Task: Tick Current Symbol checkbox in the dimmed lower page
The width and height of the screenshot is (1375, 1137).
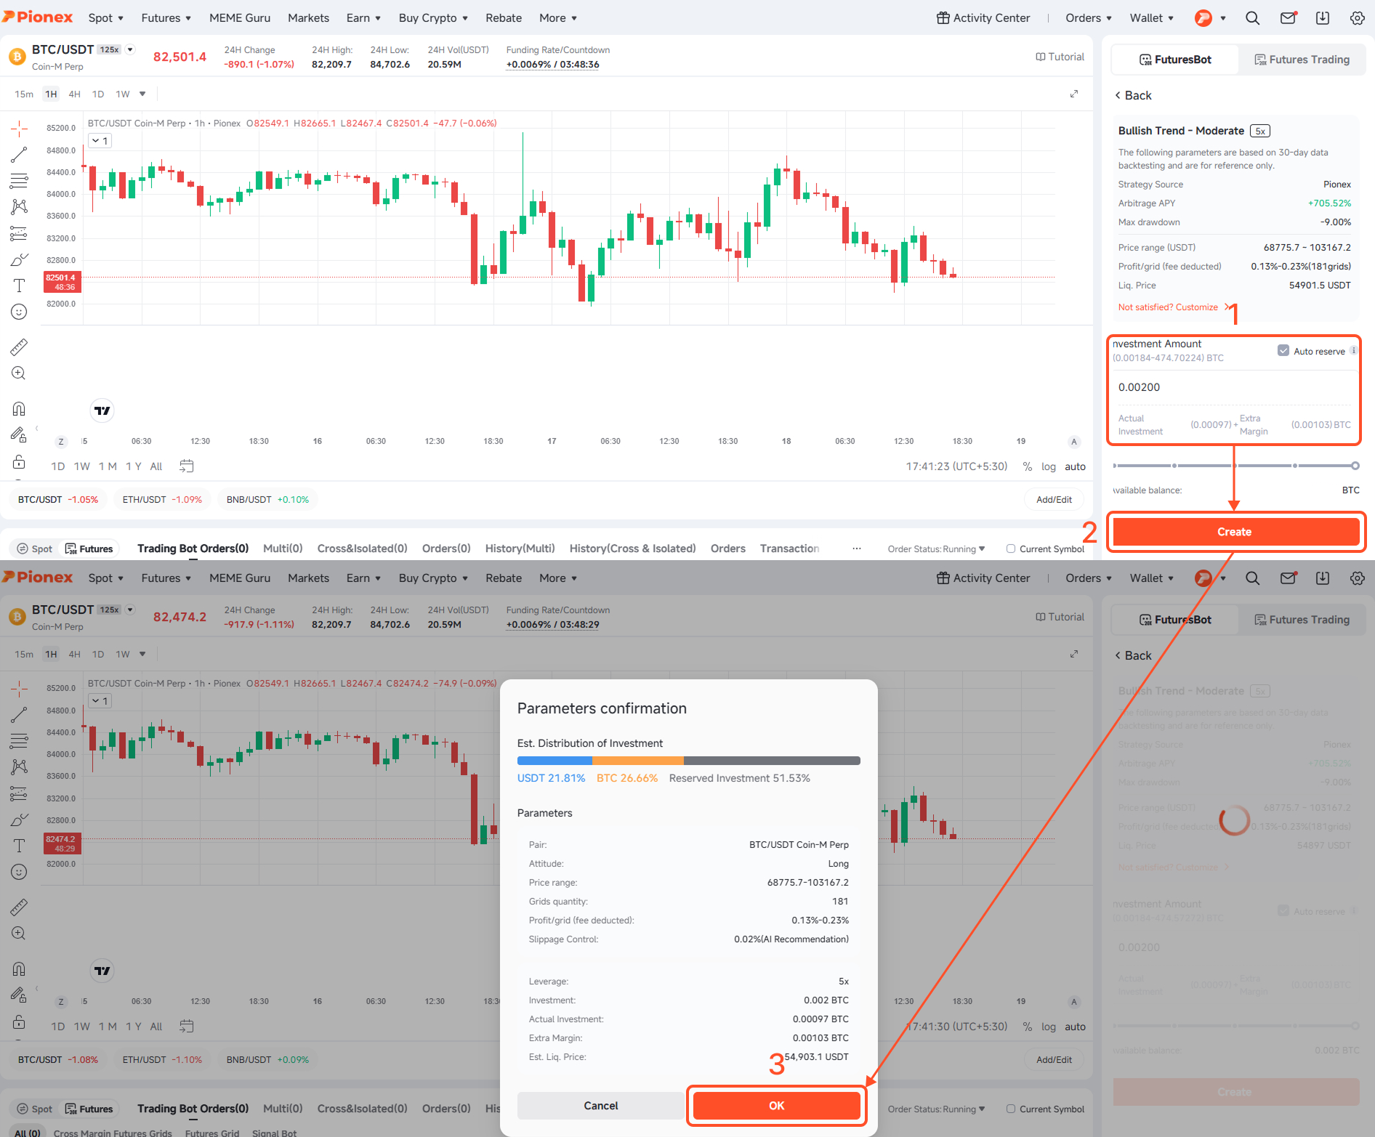Action: pyautogui.click(x=1011, y=1109)
